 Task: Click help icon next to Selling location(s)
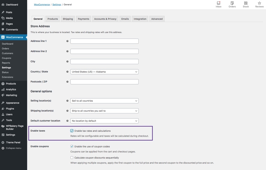click(x=67, y=101)
